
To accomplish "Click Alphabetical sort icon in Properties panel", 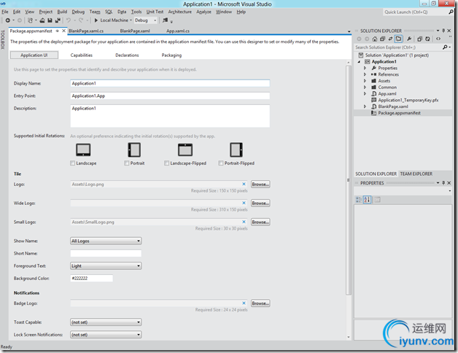I will pos(368,200).
